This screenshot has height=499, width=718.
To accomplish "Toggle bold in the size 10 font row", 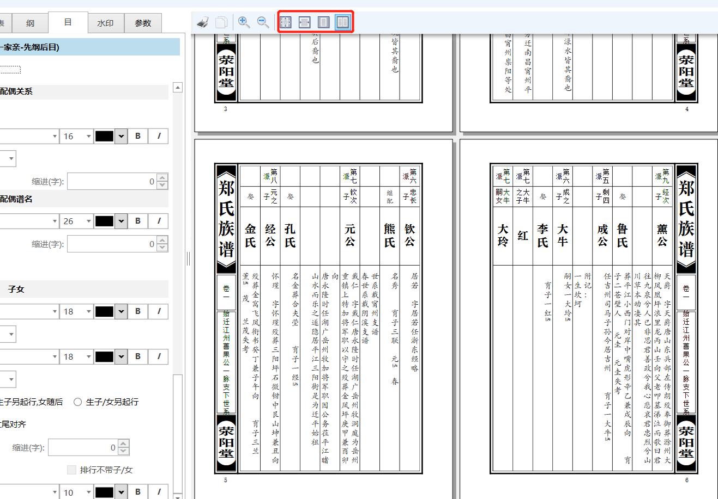I will pos(138,492).
